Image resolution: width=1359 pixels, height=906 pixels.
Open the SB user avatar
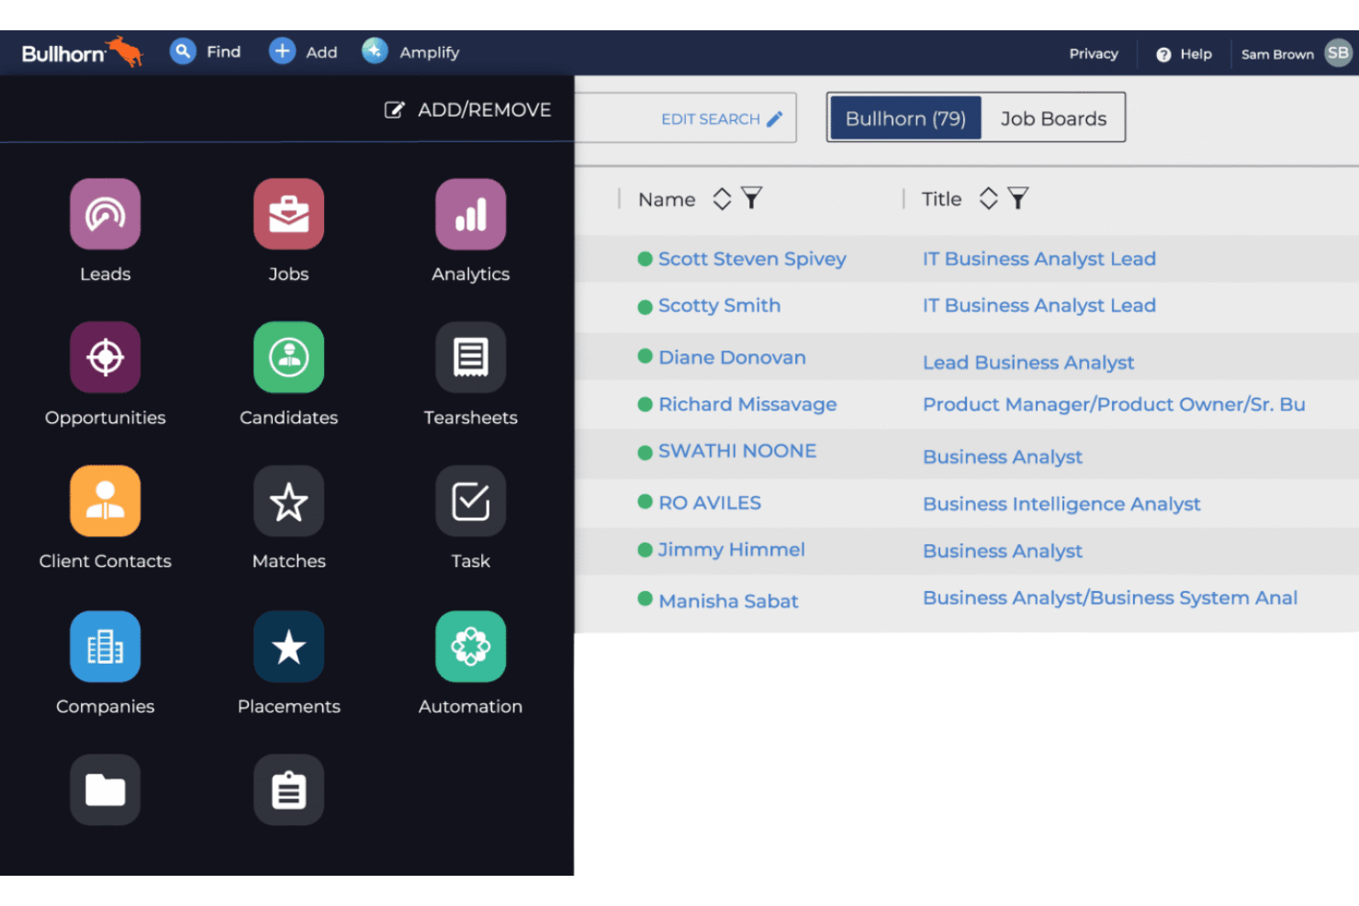(1338, 52)
